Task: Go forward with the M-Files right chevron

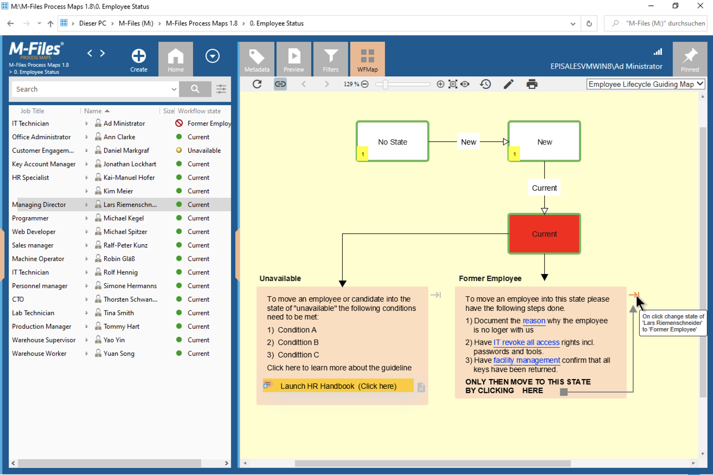Action: click(102, 53)
